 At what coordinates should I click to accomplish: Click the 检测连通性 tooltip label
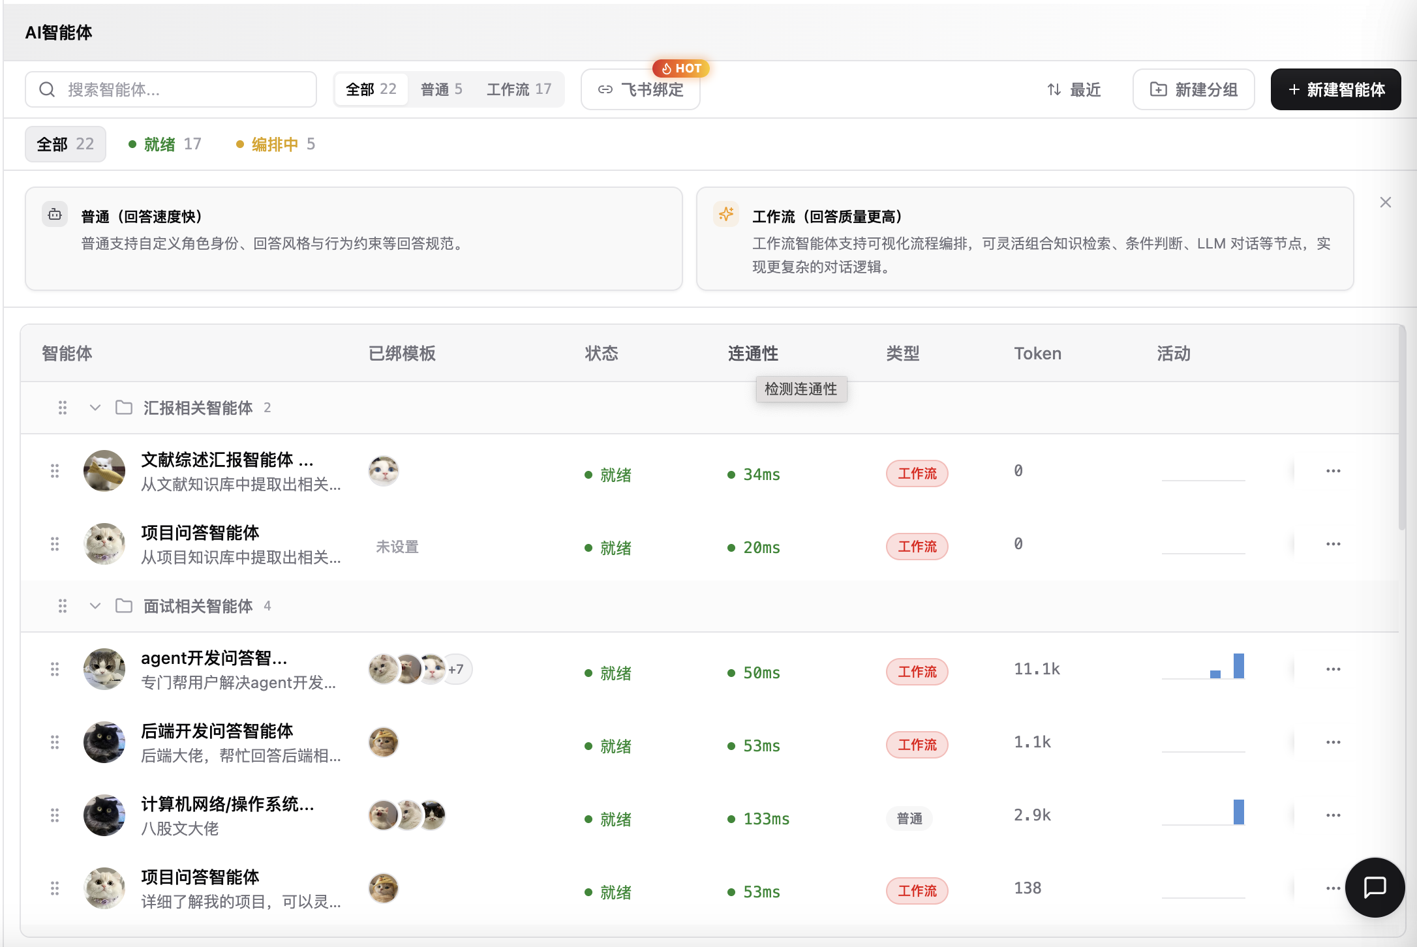pos(801,389)
